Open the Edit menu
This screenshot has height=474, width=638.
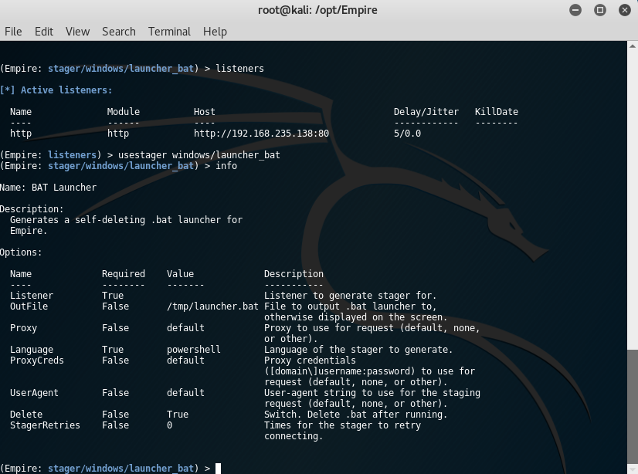(43, 32)
